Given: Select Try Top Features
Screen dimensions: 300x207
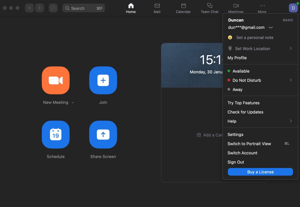Looking at the screenshot, I should click(243, 103).
